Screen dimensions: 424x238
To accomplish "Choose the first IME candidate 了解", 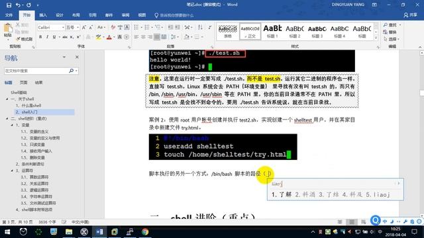I will point(282,194).
